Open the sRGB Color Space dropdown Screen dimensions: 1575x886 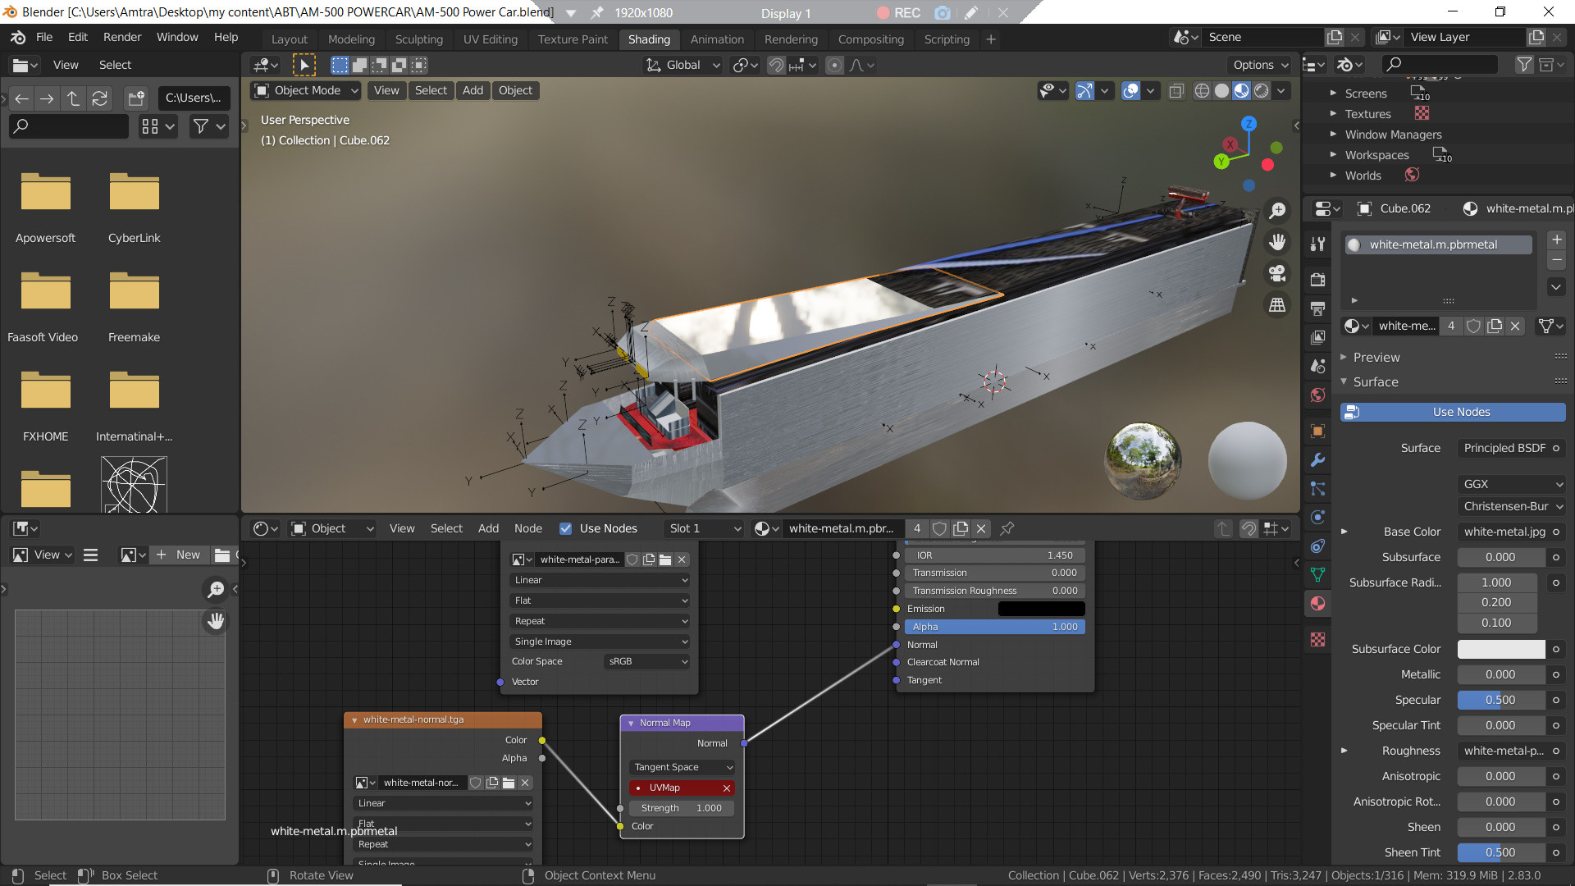[646, 661]
